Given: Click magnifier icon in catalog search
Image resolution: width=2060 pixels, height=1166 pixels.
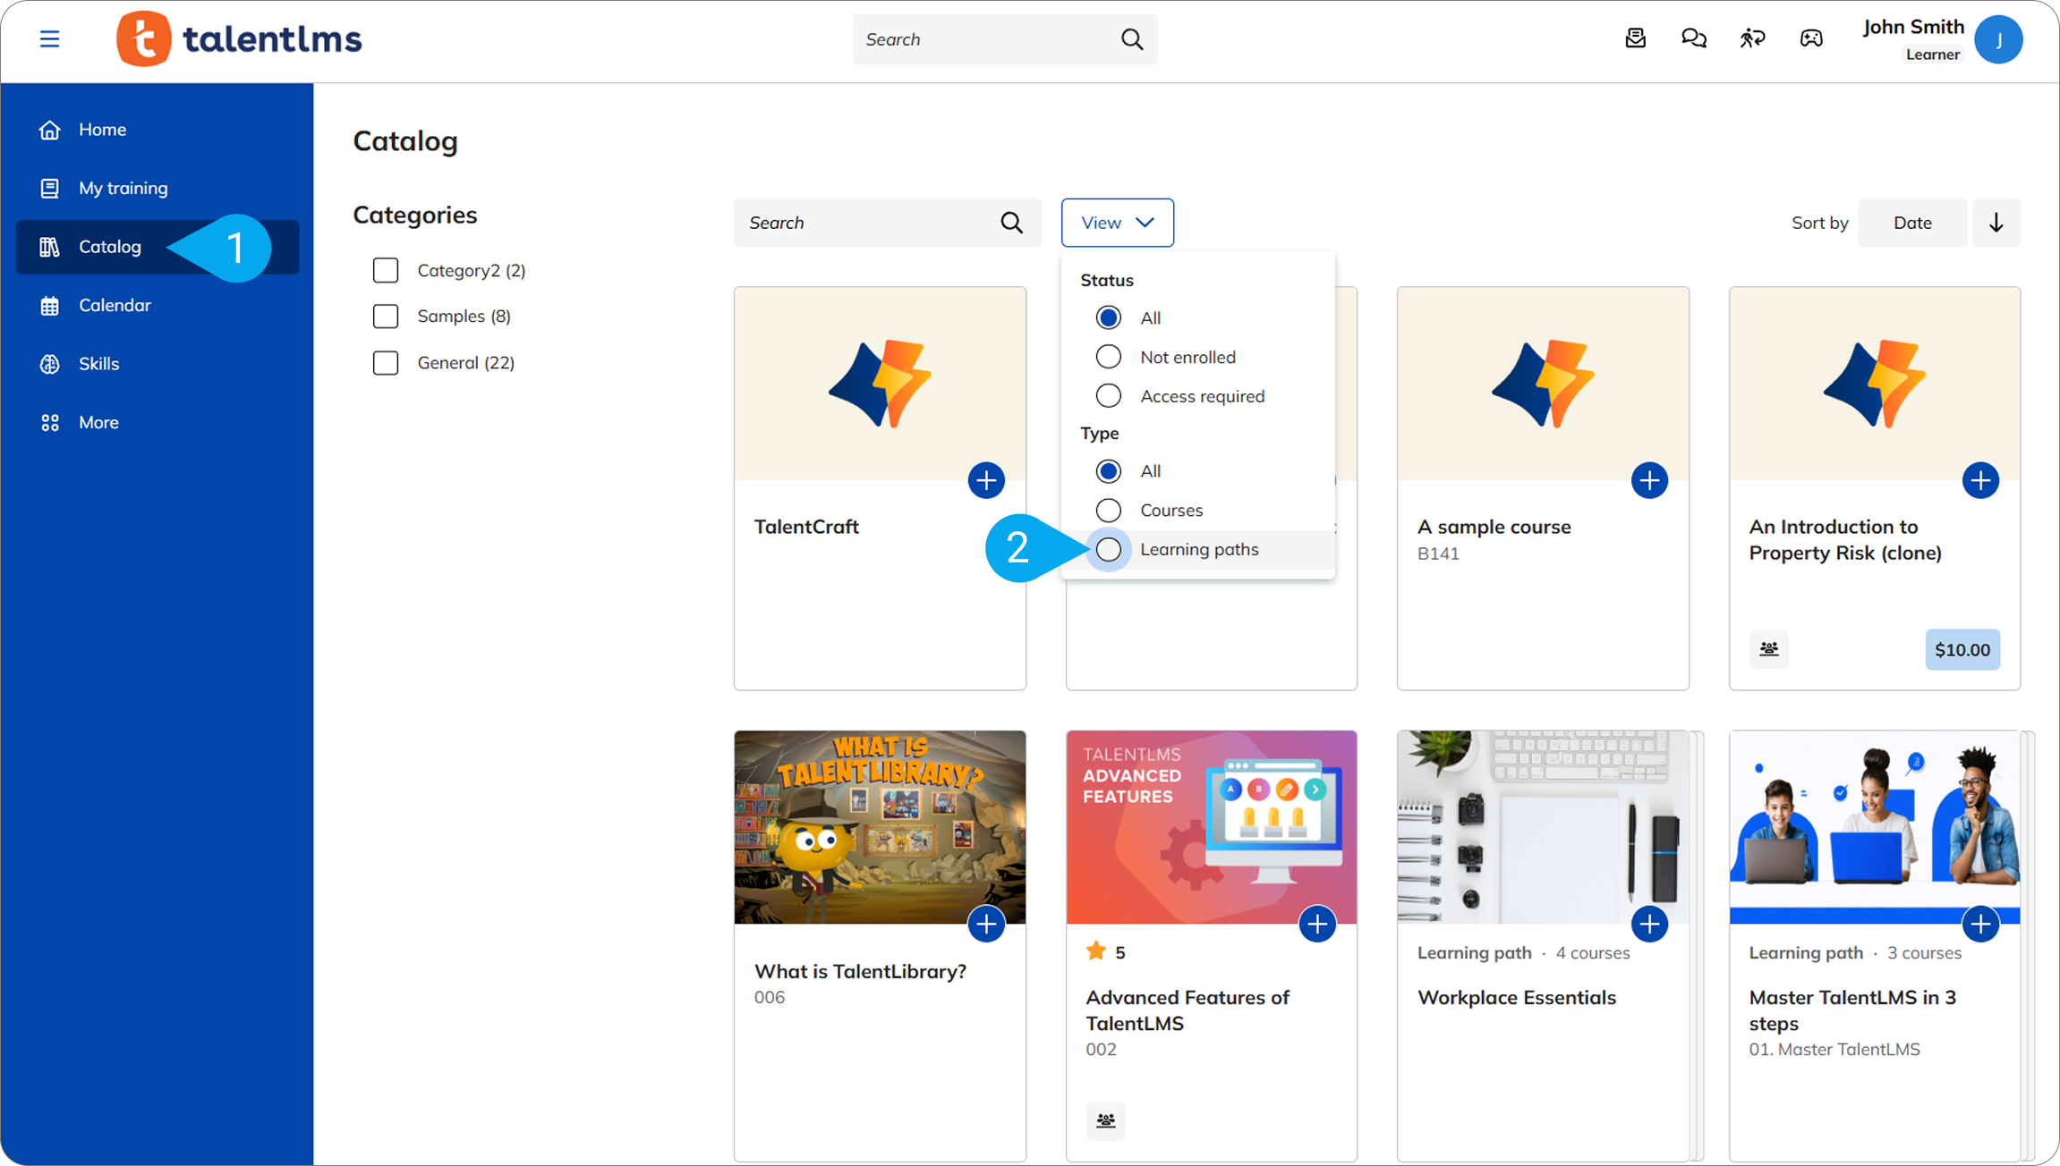Looking at the screenshot, I should coord(1011,223).
